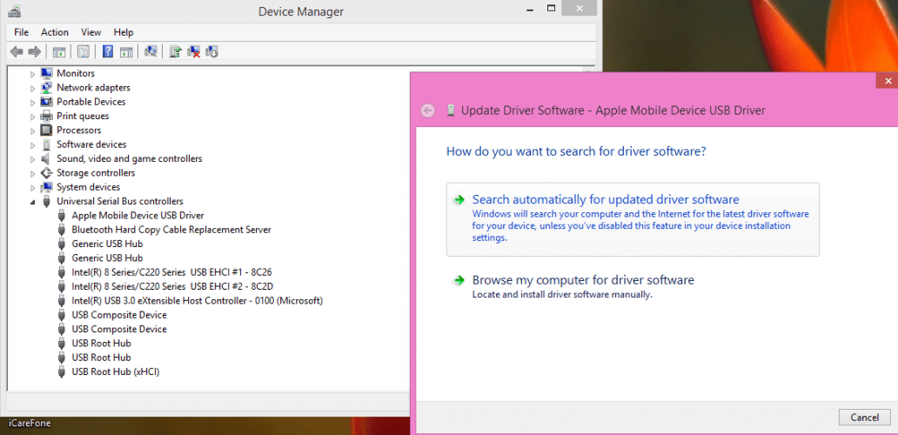The width and height of the screenshot is (898, 435).
Task: Open the File menu
Action: (x=21, y=32)
